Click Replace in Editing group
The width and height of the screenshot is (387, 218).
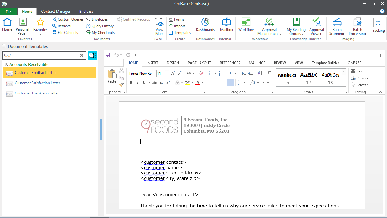tap(360, 78)
